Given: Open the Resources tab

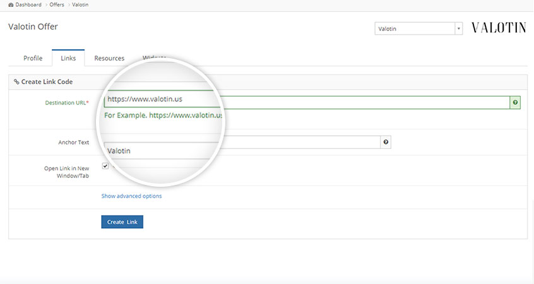Looking at the screenshot, I should pos(109,58).
